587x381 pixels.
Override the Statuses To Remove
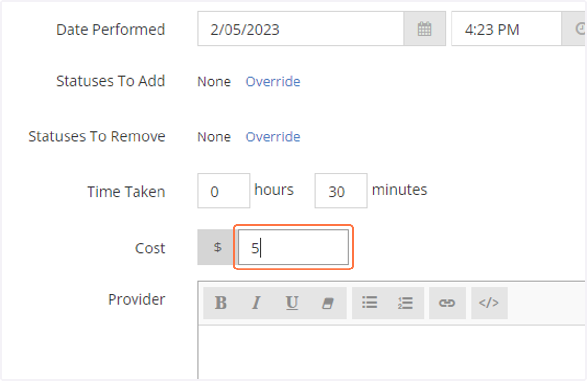pyautogui.click(x=273, y=136)
